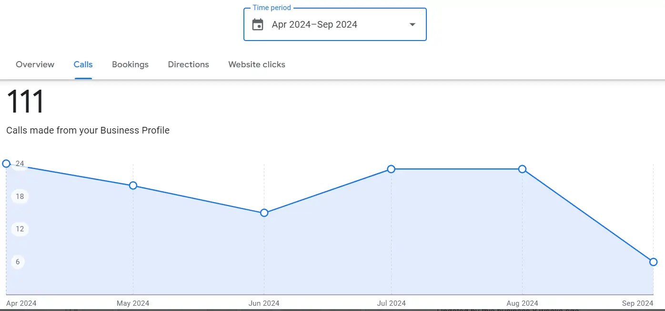Select the Calls tab
The width and height of the screenshot is (665, 311).
(x=83, y=64)
